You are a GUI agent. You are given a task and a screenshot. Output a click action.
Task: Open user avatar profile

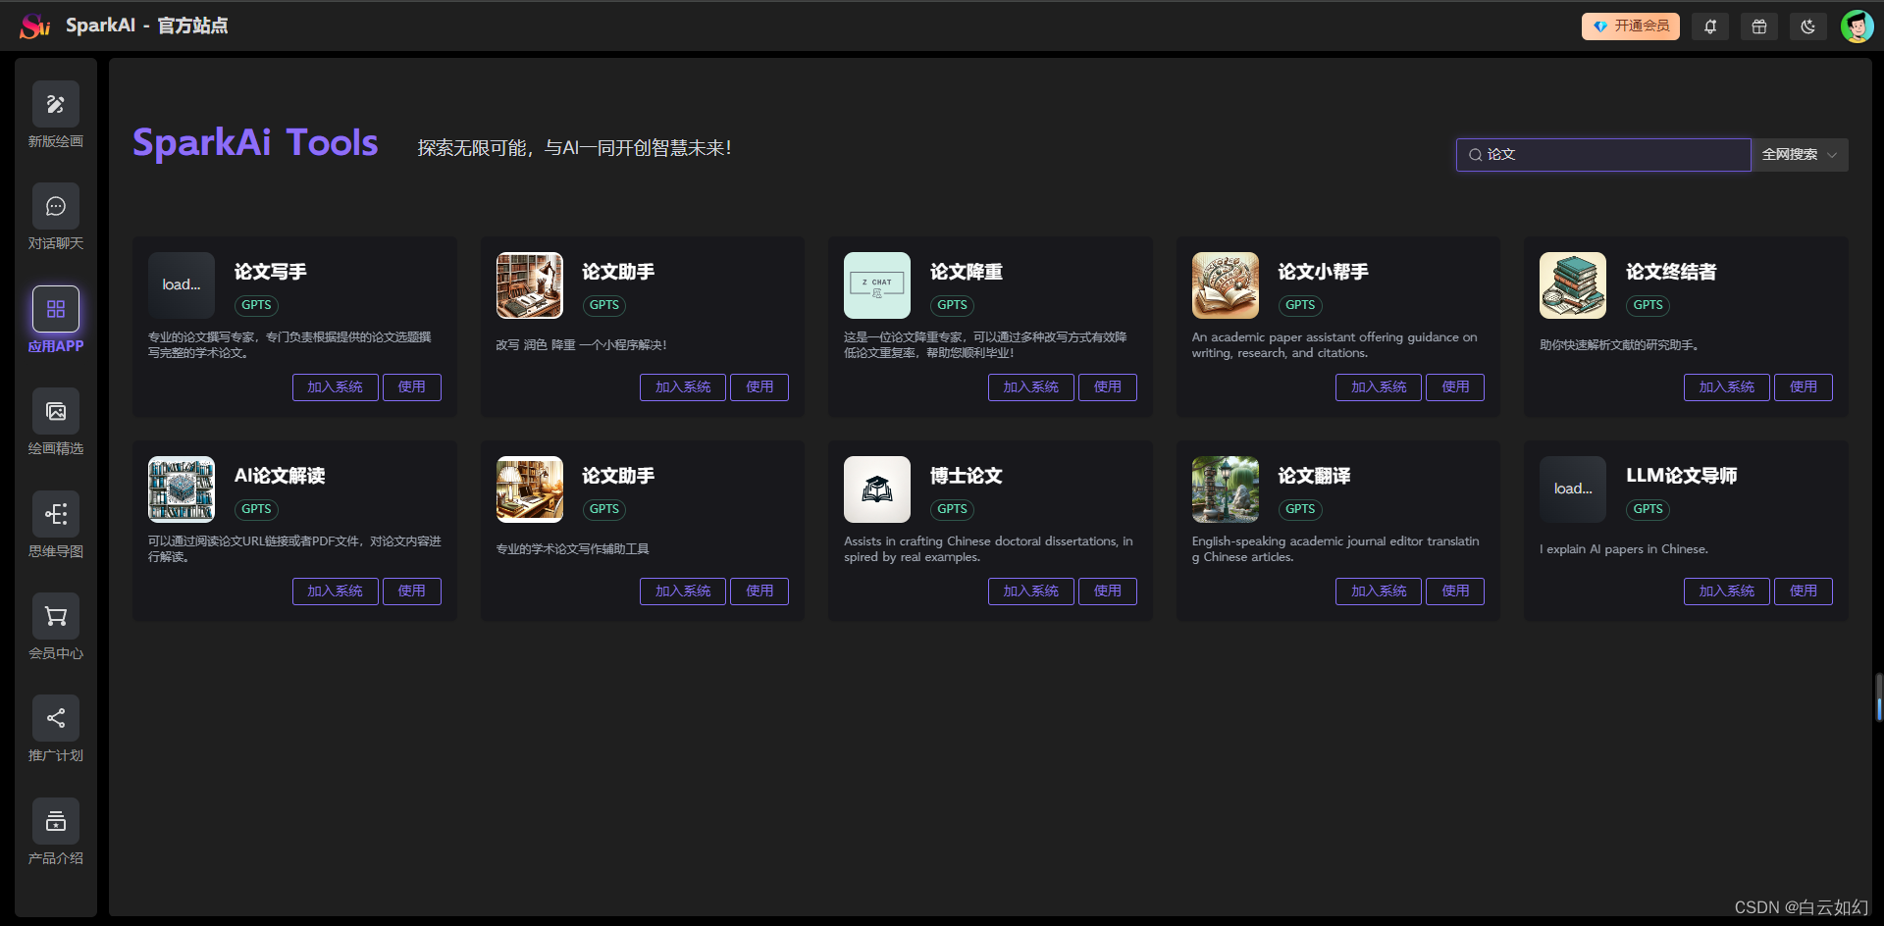[x=1857, y=26]
